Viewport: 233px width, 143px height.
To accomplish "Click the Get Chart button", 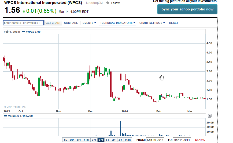I will 53,23.
